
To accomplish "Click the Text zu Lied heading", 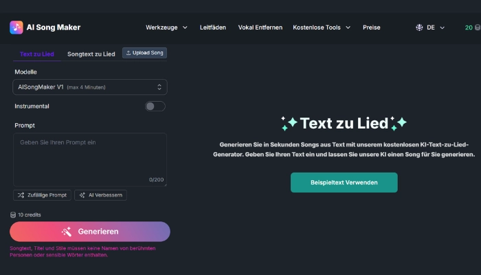I will coord(344,123).
